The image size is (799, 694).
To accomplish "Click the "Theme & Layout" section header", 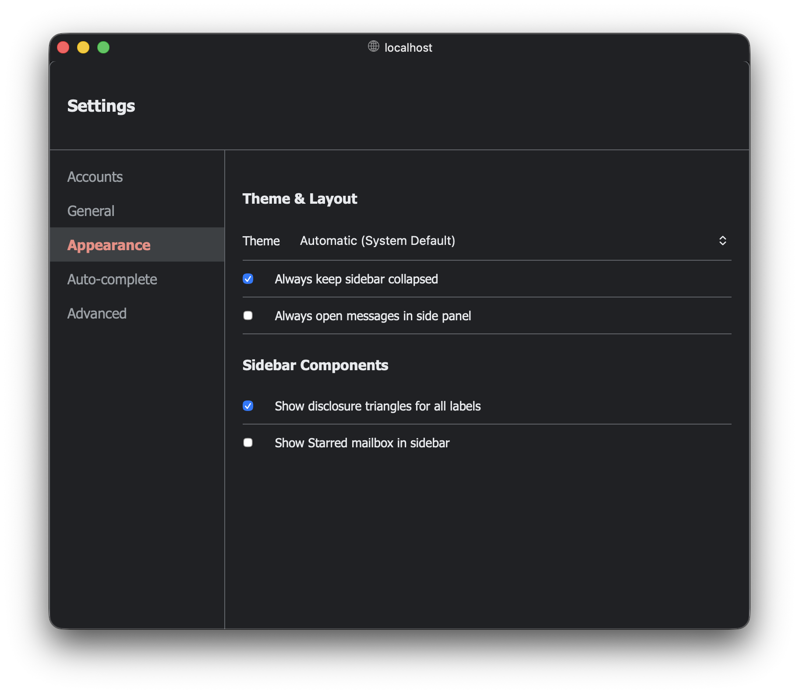I will coord(300,198).
